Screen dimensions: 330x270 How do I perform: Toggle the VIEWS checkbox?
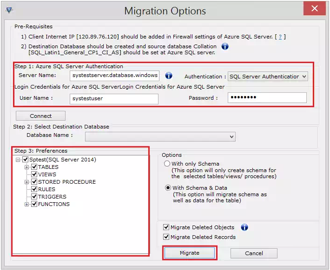pyautogui.click(x=34, y=174)
